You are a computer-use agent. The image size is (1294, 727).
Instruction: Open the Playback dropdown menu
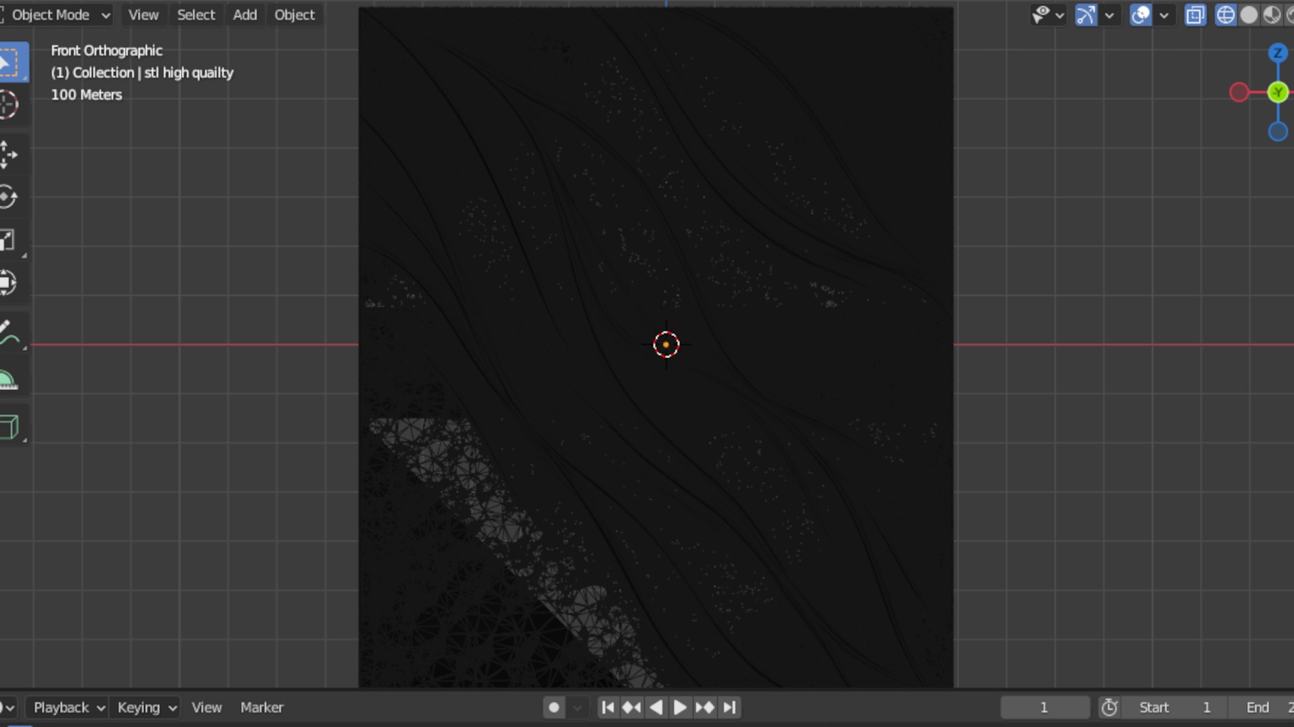tap(69, 707)
